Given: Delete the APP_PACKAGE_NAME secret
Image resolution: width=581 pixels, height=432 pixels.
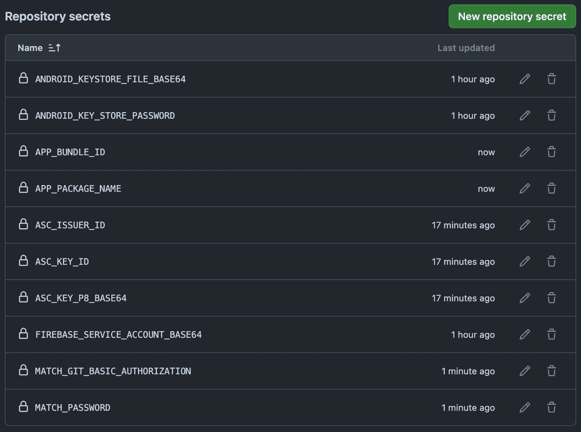Looking at the screenshot, I should pyautogui.click(x=551, y=189).
